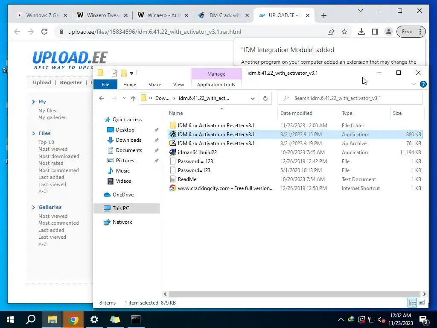Click the UPLOAD.EE logo
Image resolution: width=437 pixels, height=328 pixels.
[x=70, y=60]
